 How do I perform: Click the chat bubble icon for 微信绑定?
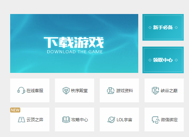pyautogui.click(x=156, y=120)
